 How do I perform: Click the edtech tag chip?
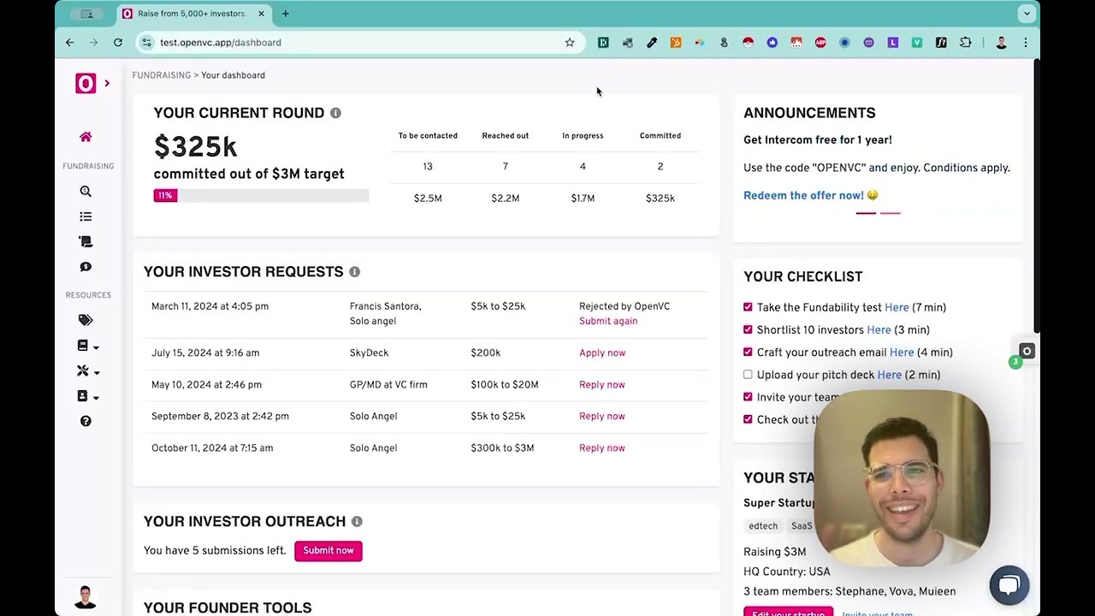pos(763,526)
